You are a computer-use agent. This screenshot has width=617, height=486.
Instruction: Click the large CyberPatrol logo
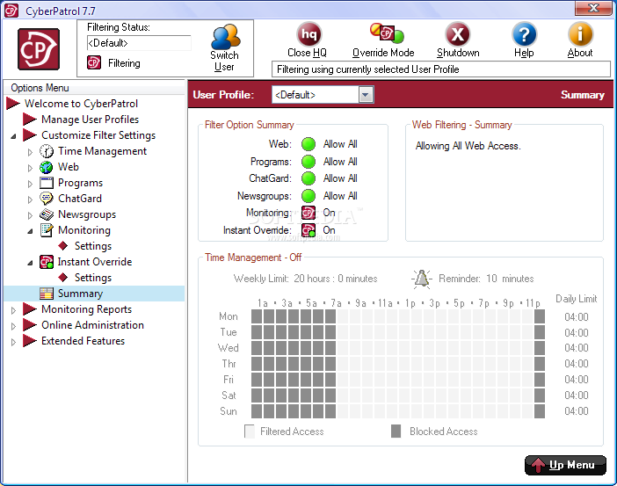point(39,49)
